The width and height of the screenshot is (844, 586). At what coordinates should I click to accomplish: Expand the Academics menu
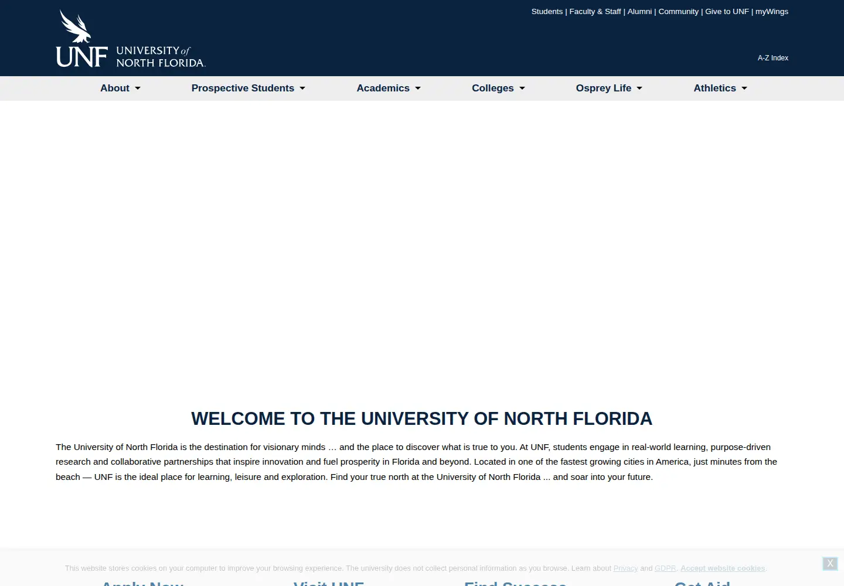pyautogui.click(x=389, y=88)
